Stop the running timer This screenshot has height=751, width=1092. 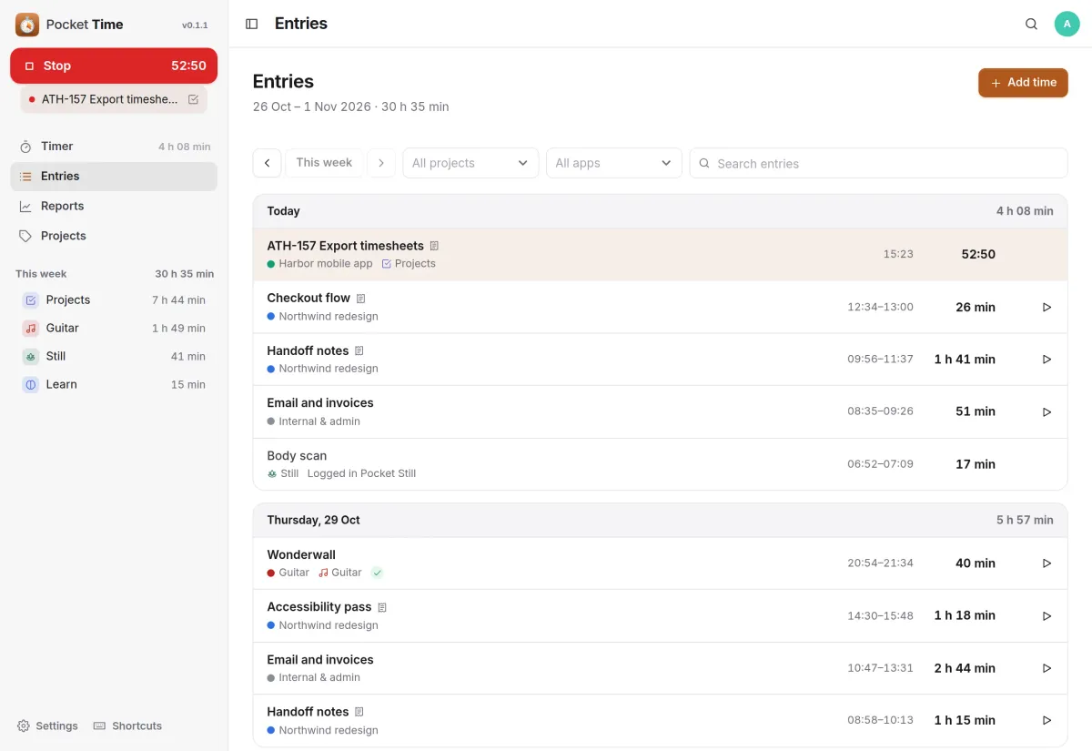point(114,66)
